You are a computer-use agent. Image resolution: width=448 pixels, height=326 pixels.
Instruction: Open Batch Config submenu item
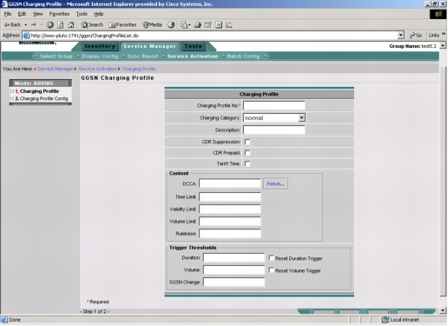(243, 57)
